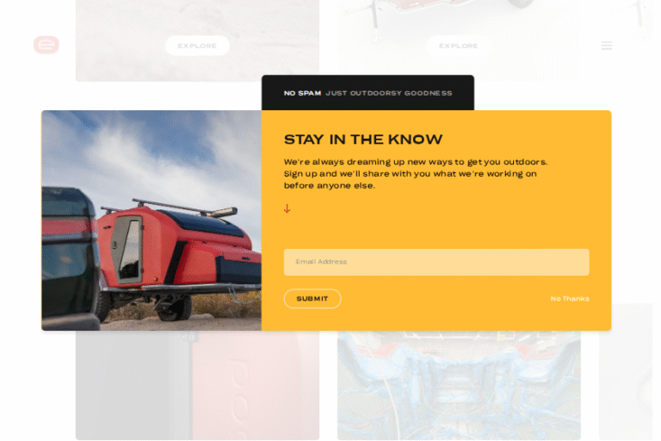
Task: Click JUST OUTDOORSY GOODNESS text
Action: tap(389, 93)
